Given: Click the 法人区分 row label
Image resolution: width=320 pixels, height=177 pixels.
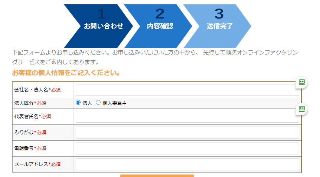Looking at the screenshot, I should (24, 103).
